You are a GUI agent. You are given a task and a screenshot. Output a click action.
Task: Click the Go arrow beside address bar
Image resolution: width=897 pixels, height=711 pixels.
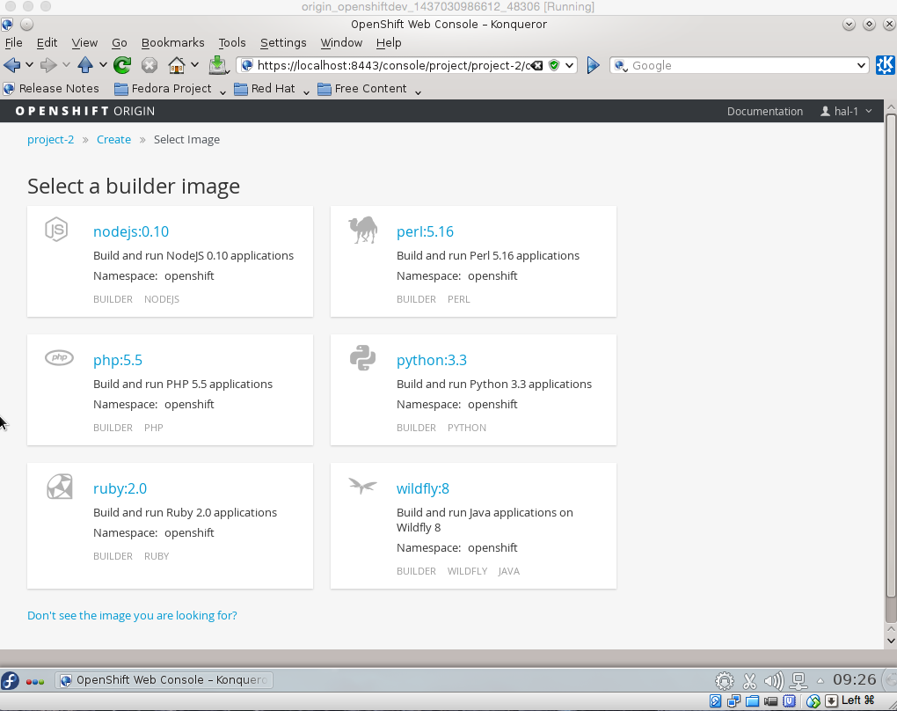tap(593, 65)
